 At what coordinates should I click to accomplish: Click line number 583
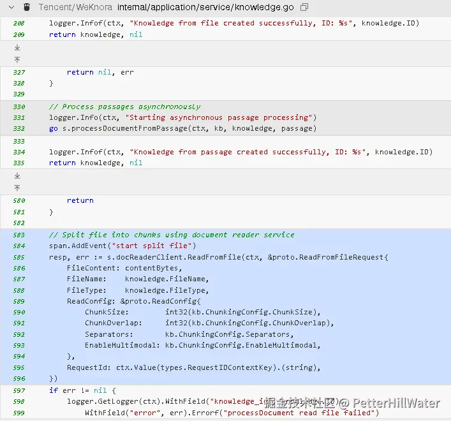click(x=18, y=235)
